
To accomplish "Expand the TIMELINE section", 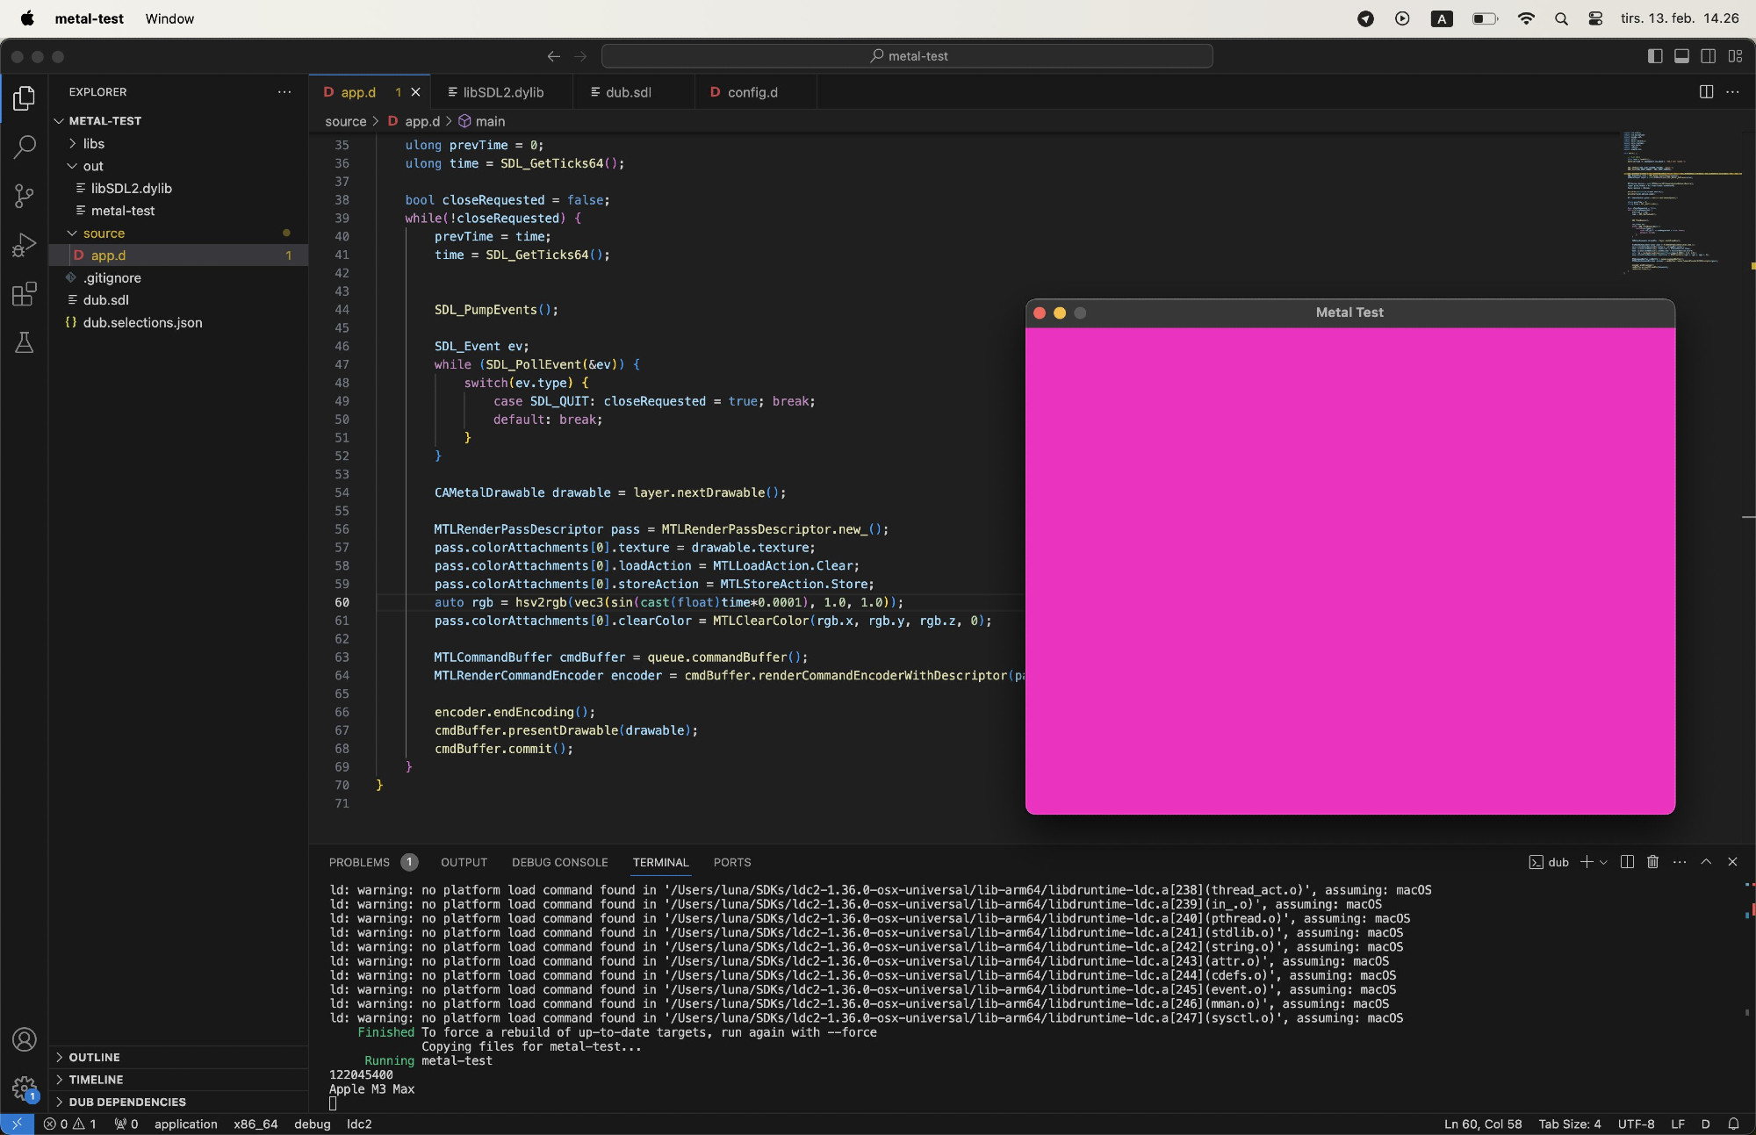I will tap(178, 1080).
